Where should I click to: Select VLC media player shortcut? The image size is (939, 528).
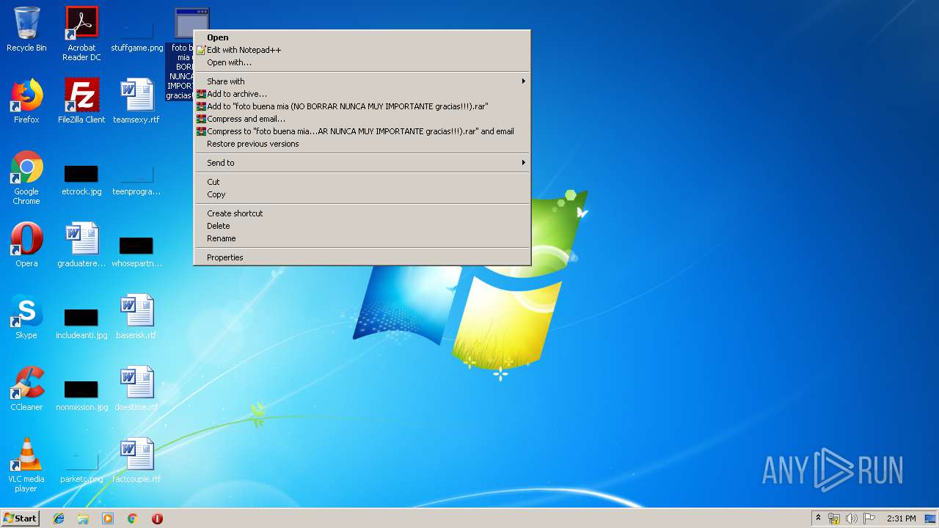[26, 465]
